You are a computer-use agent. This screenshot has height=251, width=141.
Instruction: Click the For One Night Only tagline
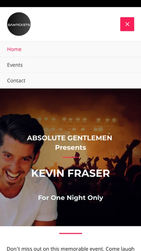tap(71, 198)
